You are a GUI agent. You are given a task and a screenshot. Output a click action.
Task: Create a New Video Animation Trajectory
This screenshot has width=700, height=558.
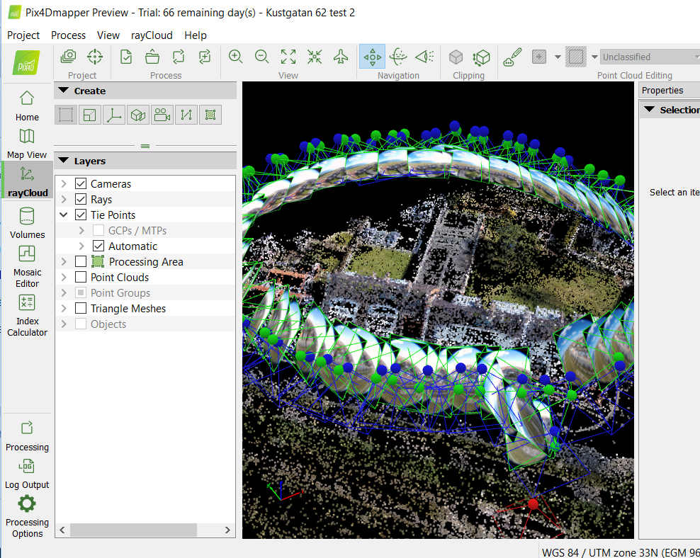162,115
